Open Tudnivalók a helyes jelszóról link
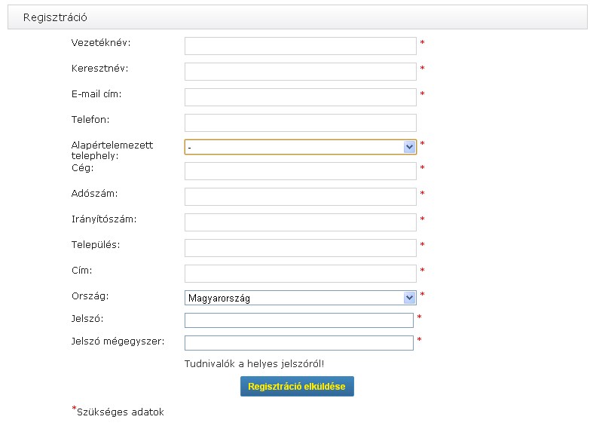 (254, 364)
